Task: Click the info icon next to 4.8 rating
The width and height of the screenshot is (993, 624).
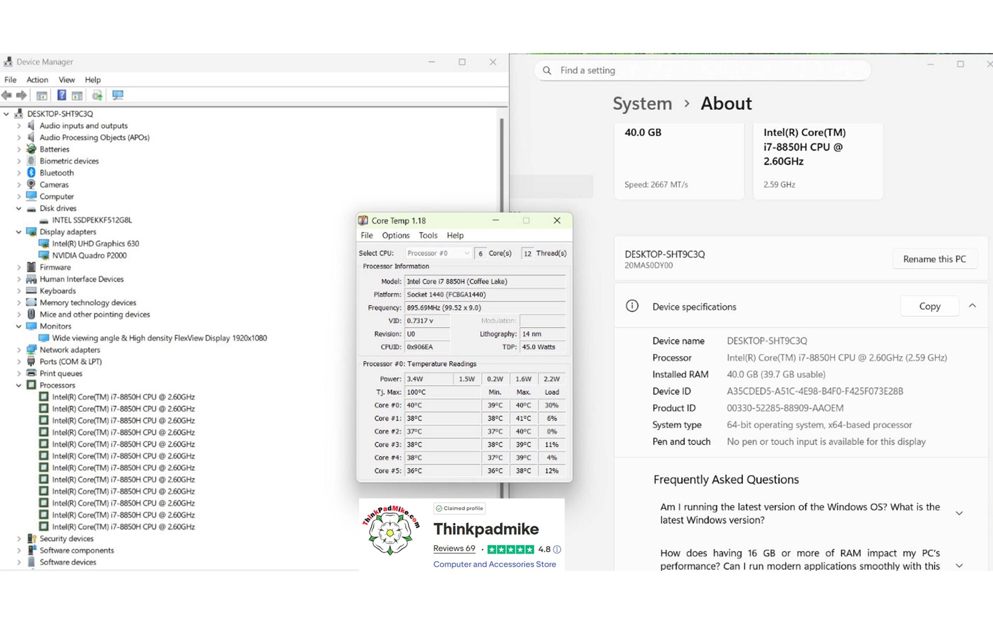Action: click(x=557, y=550)
